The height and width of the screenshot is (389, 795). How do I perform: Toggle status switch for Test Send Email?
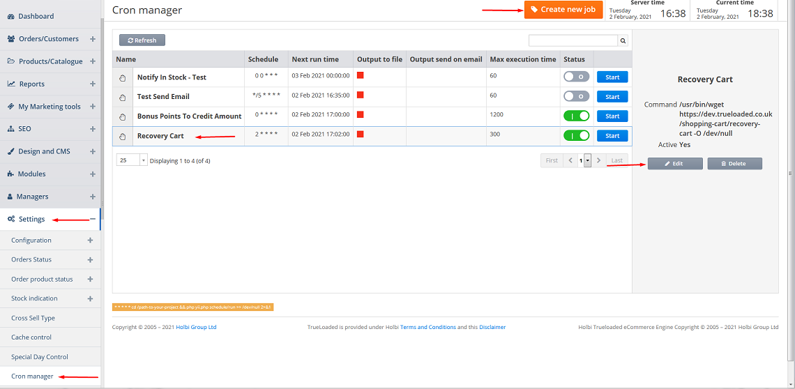[x=576, y=96]
